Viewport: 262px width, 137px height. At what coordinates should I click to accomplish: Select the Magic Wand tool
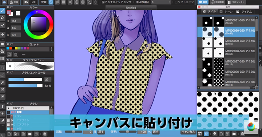coord(3,82)
